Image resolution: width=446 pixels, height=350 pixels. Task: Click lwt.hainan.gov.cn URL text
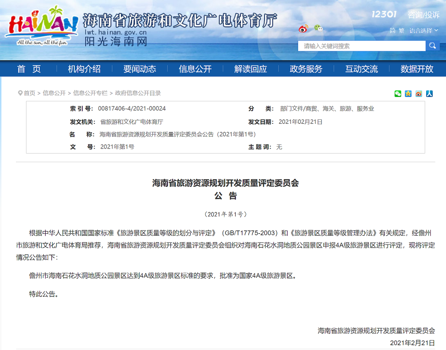[116, 32]
